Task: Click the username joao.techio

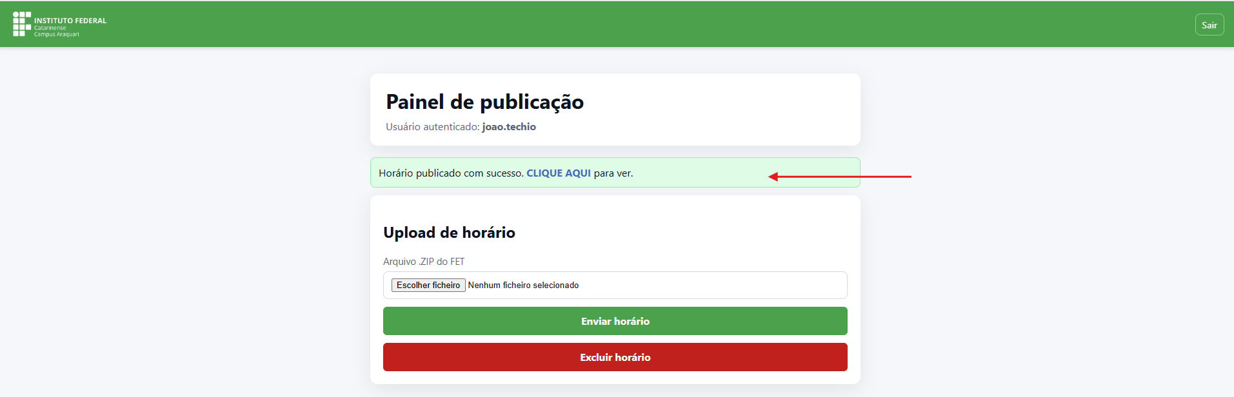Action: coord(509,127)
